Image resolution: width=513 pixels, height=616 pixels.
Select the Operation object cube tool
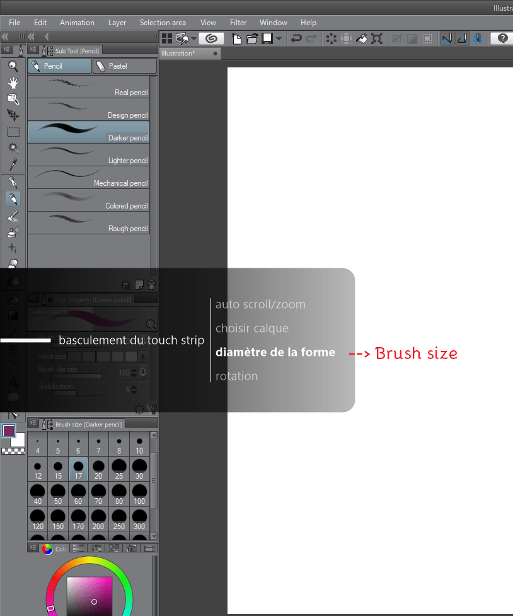[13, 99]
